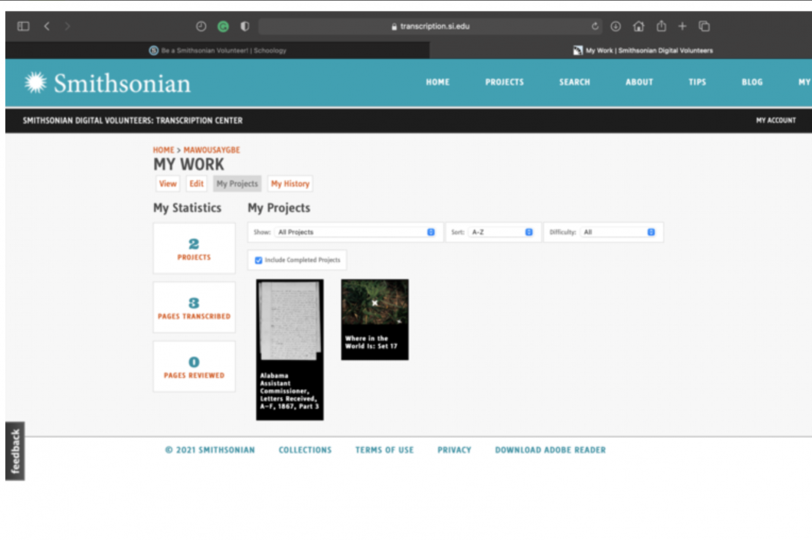Click the 8 Pages Transcribed statistics box

(x=194, y=307)
